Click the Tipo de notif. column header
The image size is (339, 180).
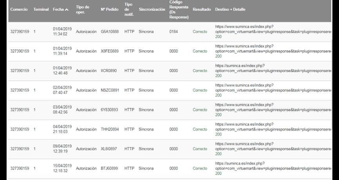coord(129,9)
